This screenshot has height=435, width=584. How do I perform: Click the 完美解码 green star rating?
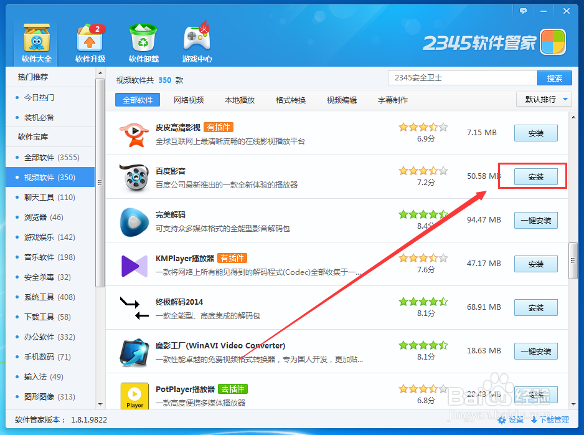(423, 214)
